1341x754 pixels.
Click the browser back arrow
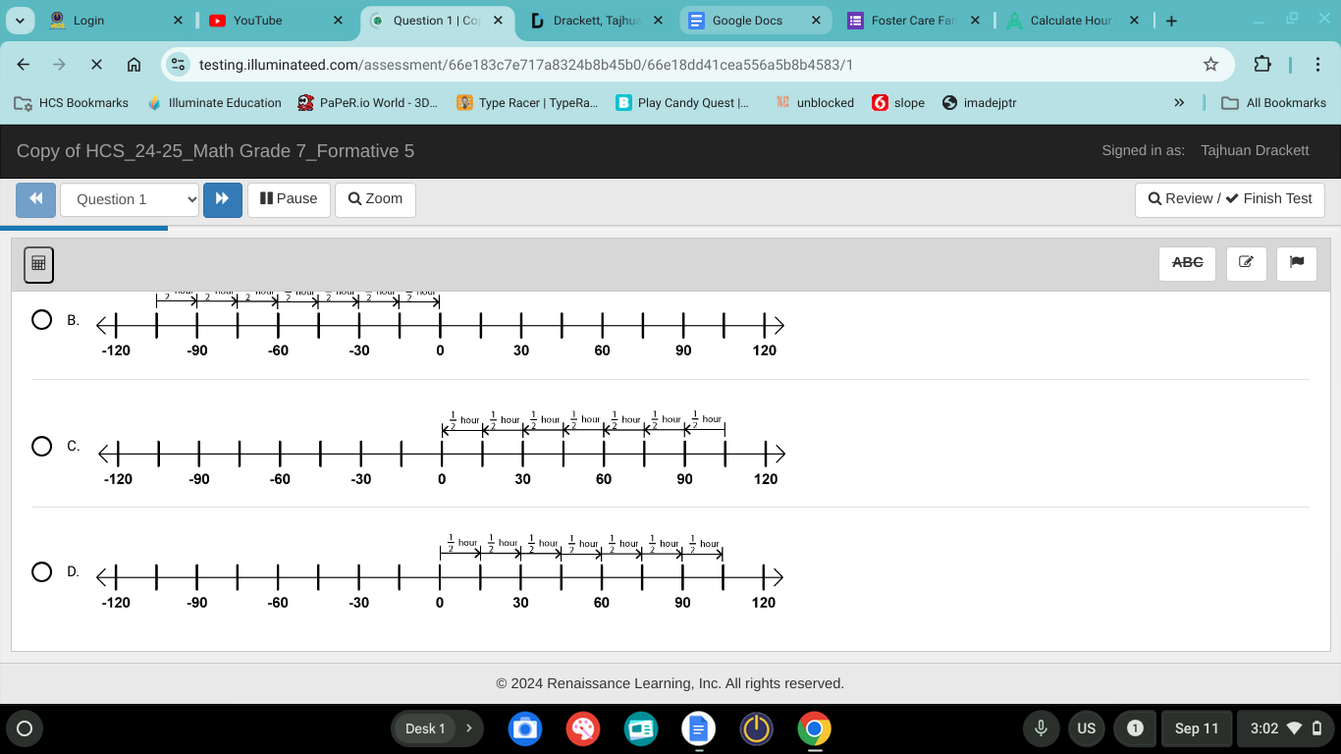coord(24,65)
